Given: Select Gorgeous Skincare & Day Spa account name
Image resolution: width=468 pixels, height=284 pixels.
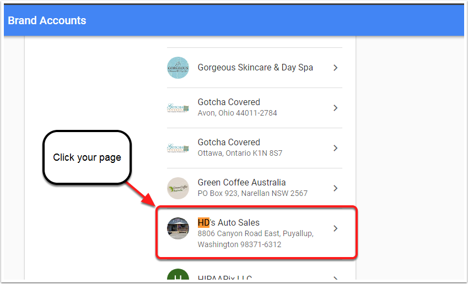Looking at the screenshot, I should tap(255, 68).
